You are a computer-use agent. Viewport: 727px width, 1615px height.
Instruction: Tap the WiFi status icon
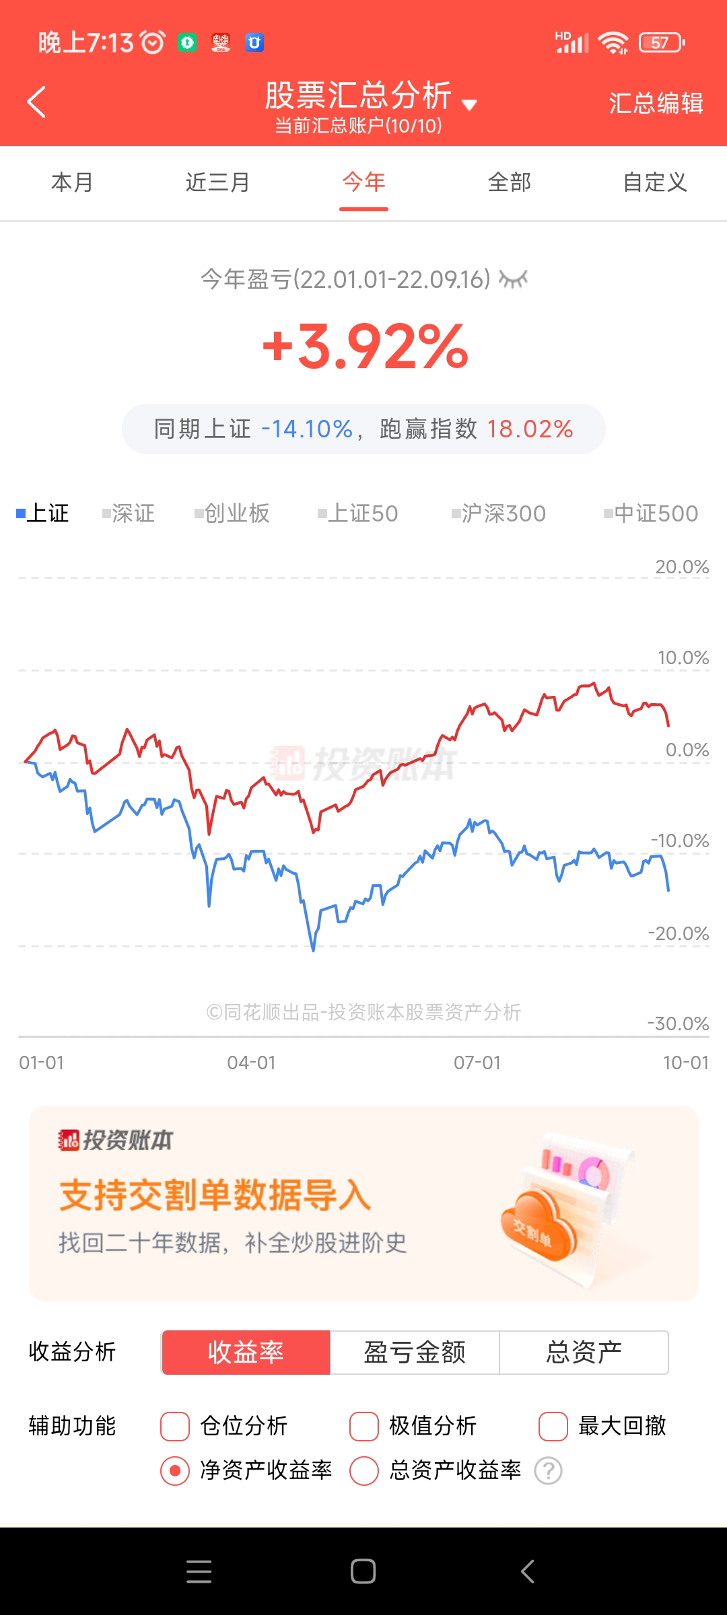coord(613,42)
